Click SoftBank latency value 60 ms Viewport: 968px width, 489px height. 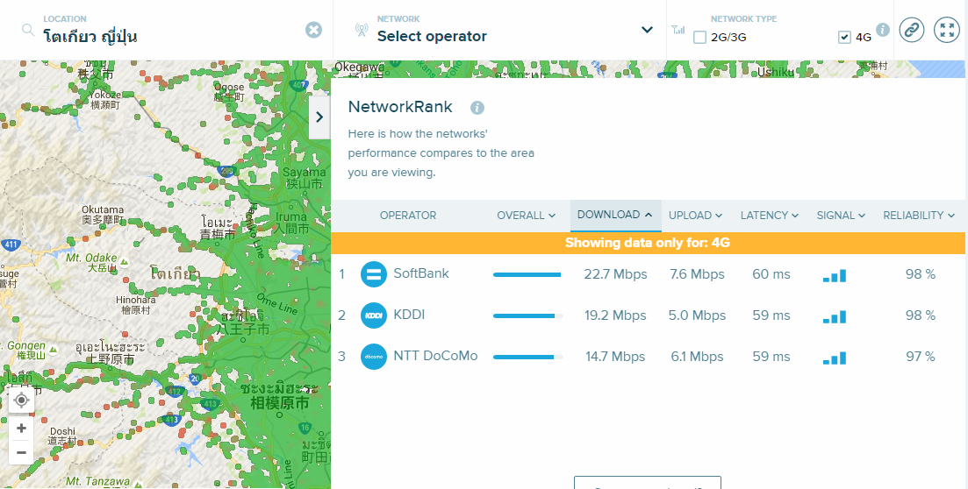[x=771, y=274]
